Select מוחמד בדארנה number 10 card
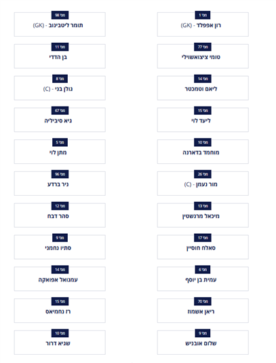Screen dimensions: 276x363 [x=203, y=152]
